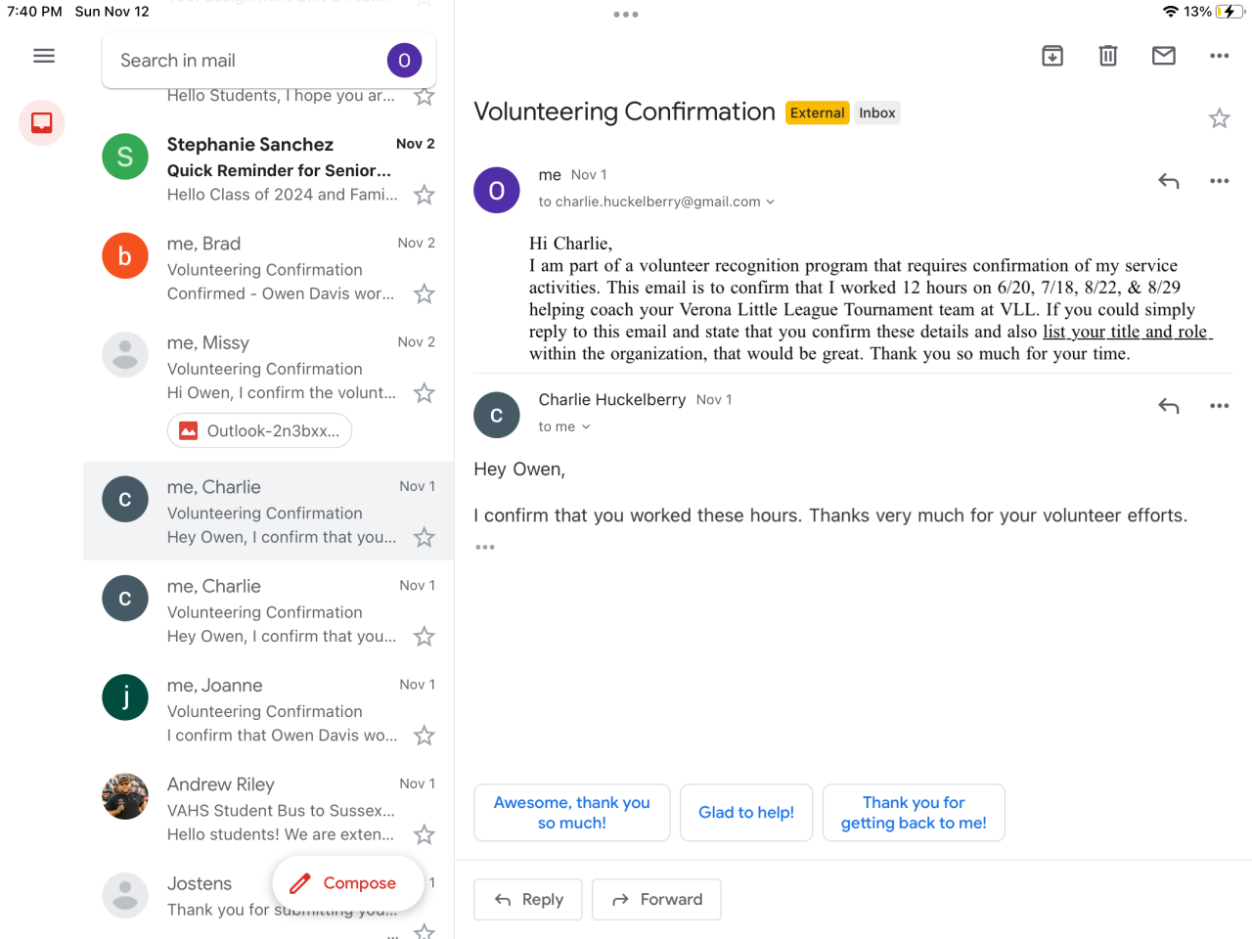Open the Outlook-2n3bxx attachment chip

coord(260,431)
